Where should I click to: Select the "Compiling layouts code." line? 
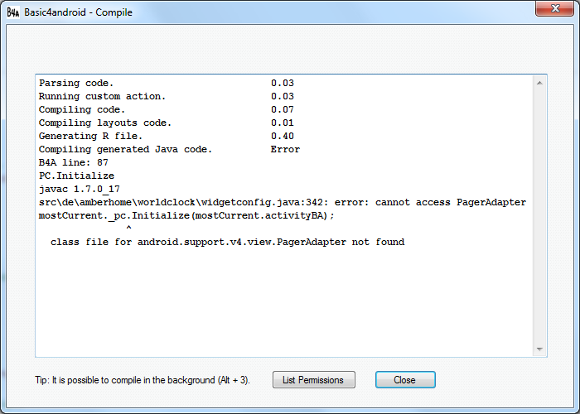[104, 123]
